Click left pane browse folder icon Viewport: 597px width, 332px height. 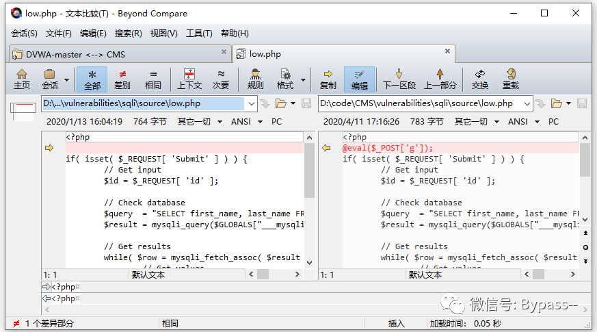(x=280, y=103)
